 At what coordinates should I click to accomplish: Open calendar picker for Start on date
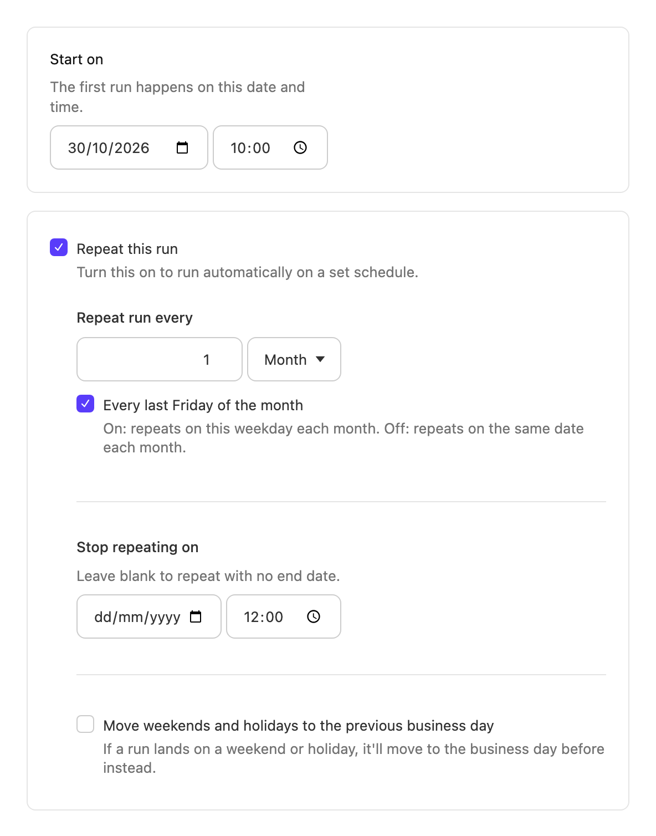pos(182,147)
